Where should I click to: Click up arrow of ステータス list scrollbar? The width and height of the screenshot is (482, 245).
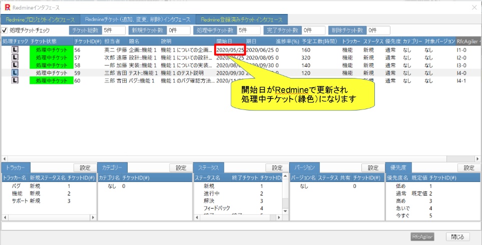[x=285, y=176]
